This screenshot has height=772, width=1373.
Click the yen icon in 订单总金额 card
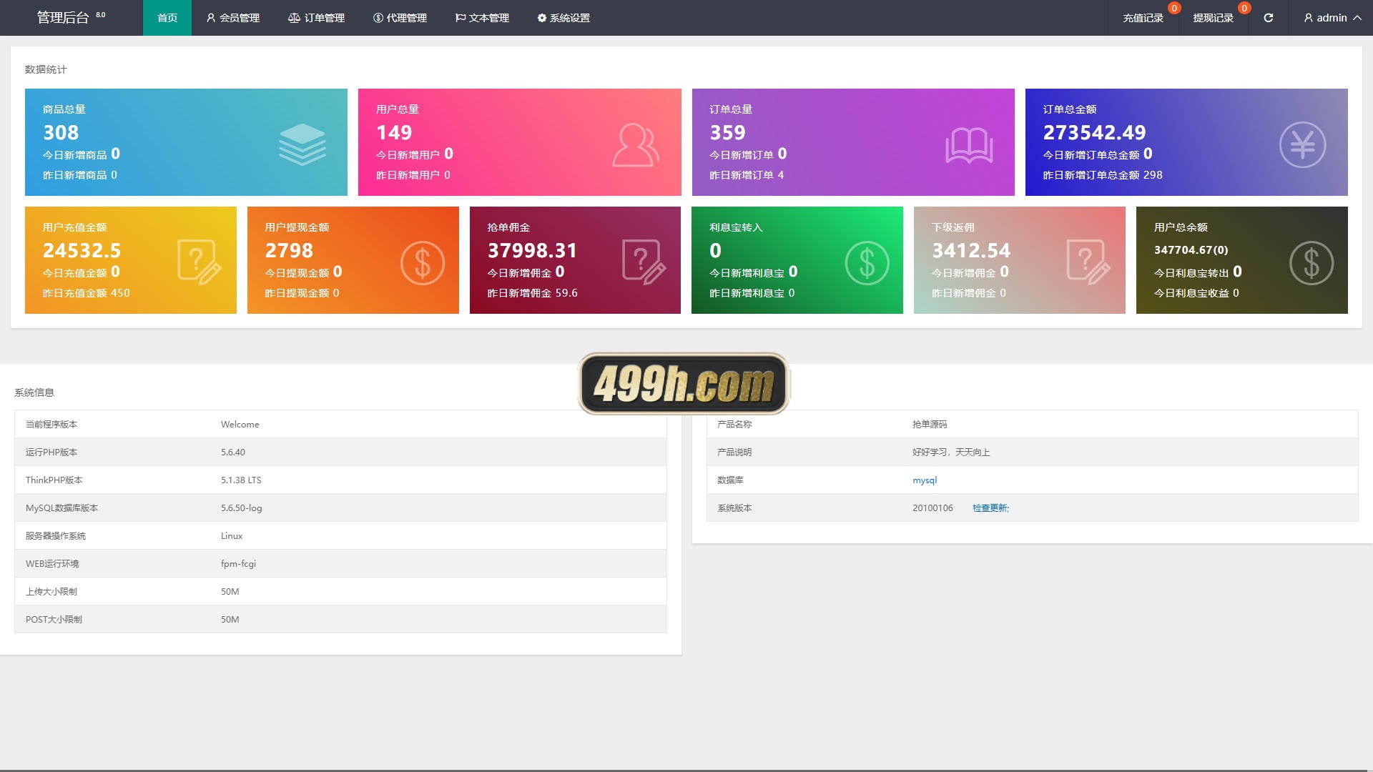1302,145
